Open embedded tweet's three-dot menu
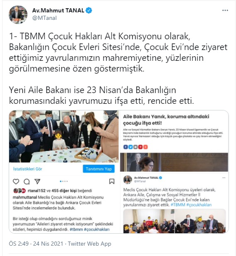236x256 pixels. [x=224, y=178]
